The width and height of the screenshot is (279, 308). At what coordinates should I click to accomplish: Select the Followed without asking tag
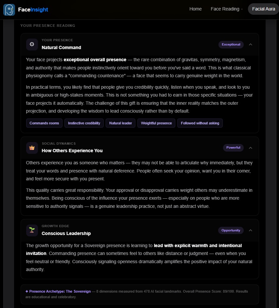pyautogui.click(x=200, y=123)
